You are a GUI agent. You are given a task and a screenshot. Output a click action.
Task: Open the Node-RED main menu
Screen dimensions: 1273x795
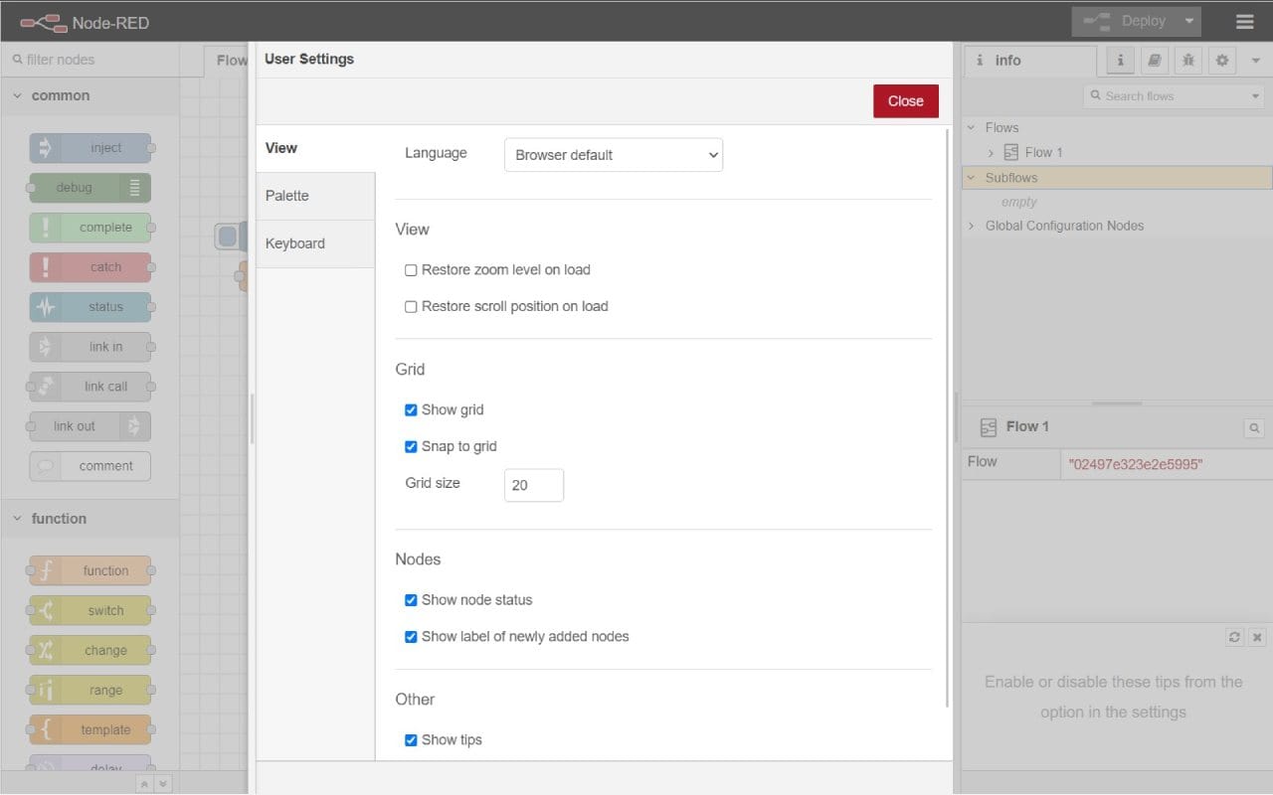tap(1244, 20)
